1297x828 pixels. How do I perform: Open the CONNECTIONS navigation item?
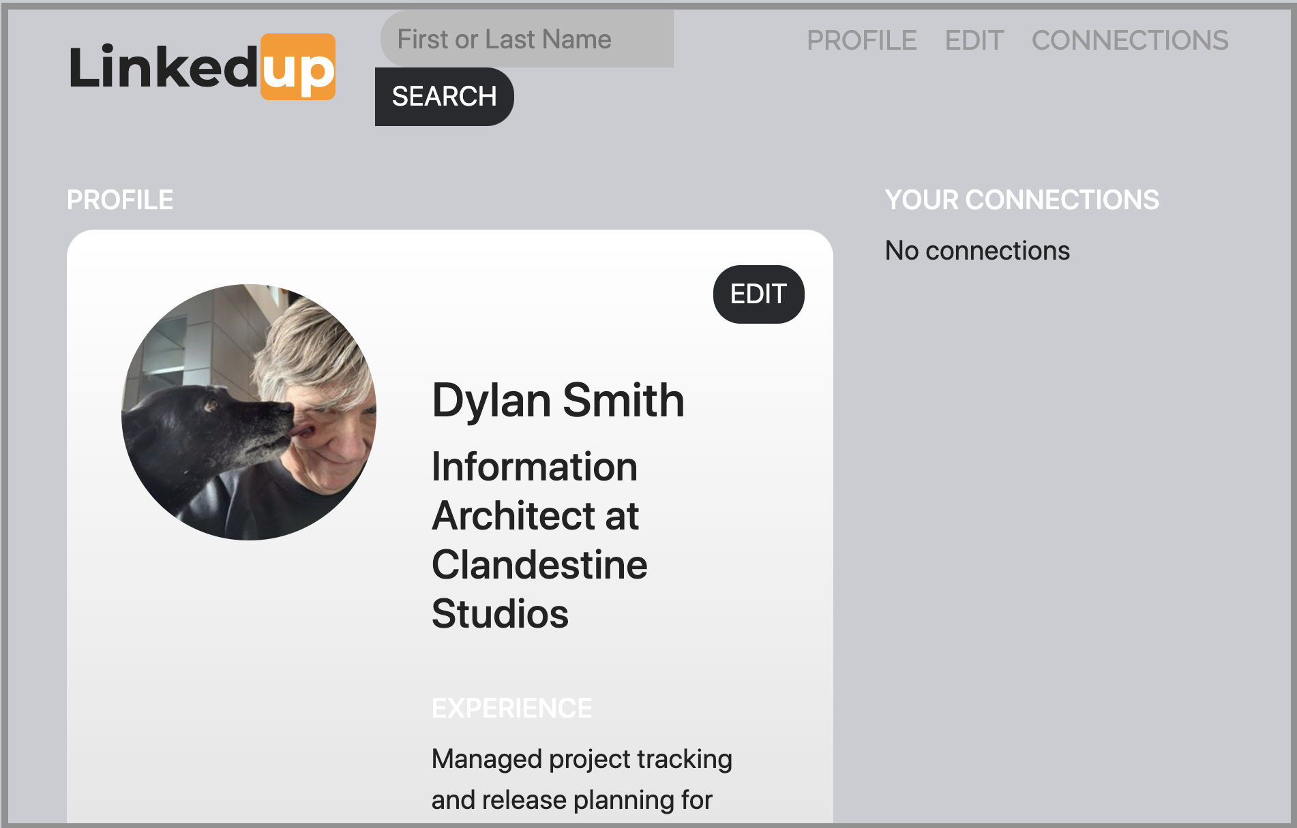click(x=1130, y=40)
